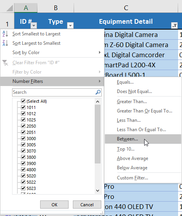Click the list scrollbar up arrow
182x216 pixels.
97,102
